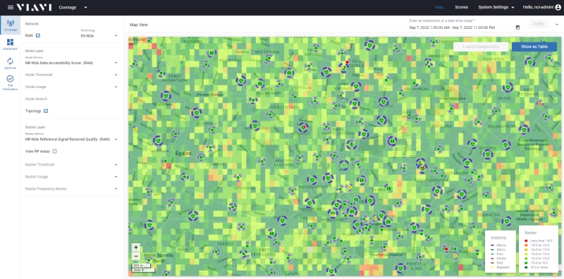Expand the Node Threshold section

coord(72,75)
